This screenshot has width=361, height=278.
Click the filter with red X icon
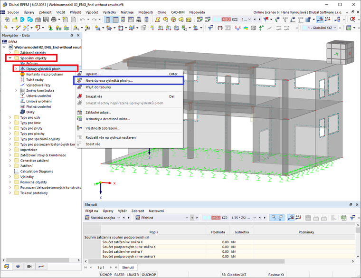click(x=266, y=19)
